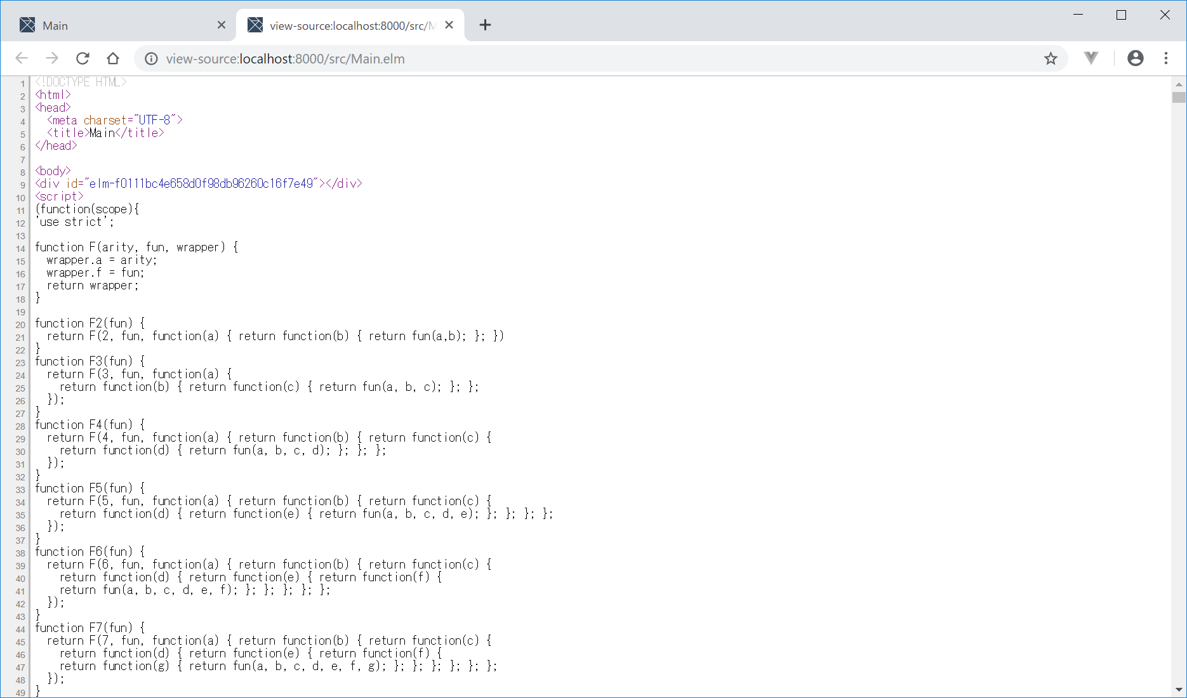Bookmark this page with the star icon
This screenshot has width=1187, height=698.
[x=1051, y=59]
